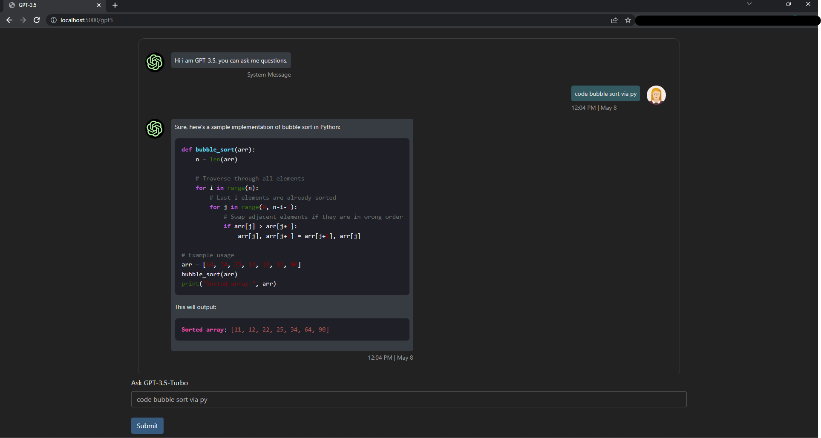Click the 'for i in range(n):' code line
This screenshot has width=821, height=438.
[x=227, y=188]
